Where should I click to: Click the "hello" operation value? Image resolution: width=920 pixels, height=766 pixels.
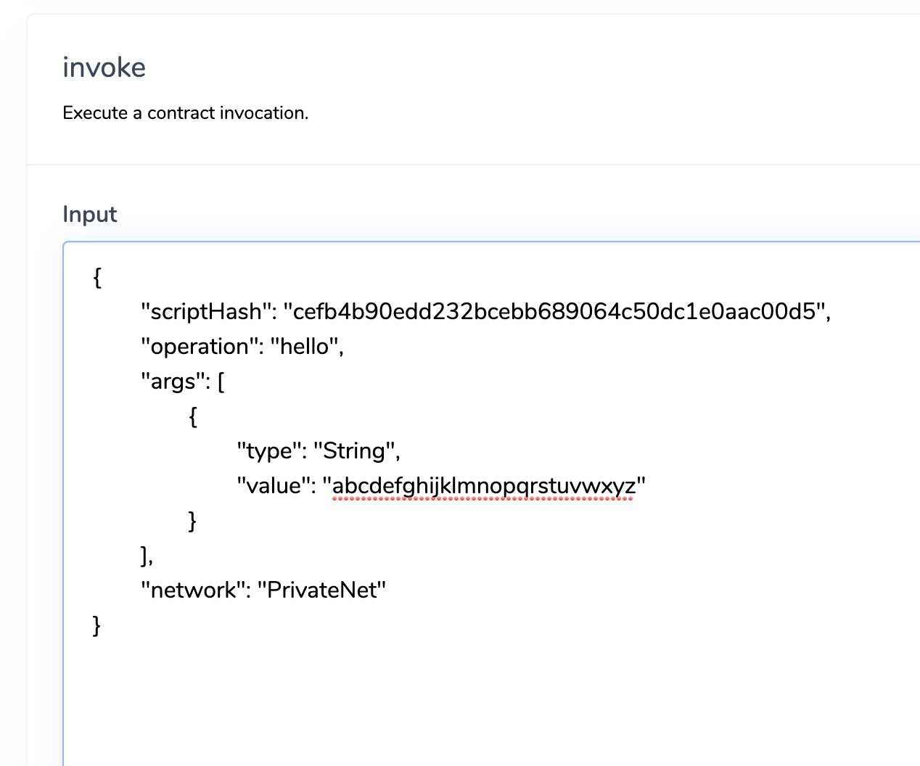point(305,346)
